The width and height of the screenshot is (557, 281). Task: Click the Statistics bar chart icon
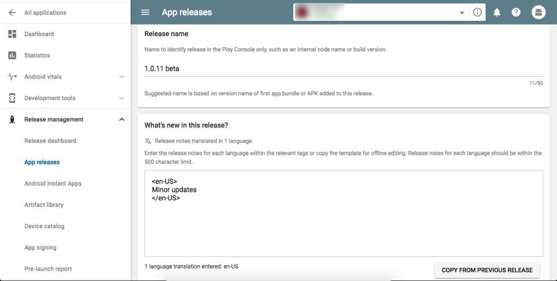click(12, 56)
